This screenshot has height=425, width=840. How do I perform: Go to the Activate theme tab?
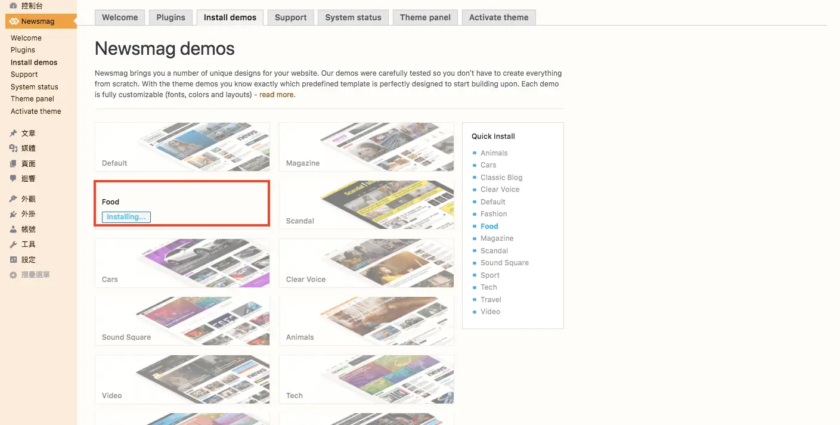pos(499,17)
